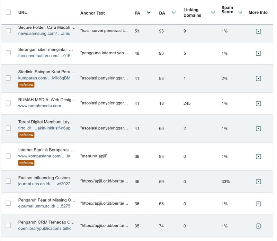
Task: Click the DA value 18
Action: click(x=161, y=104)
